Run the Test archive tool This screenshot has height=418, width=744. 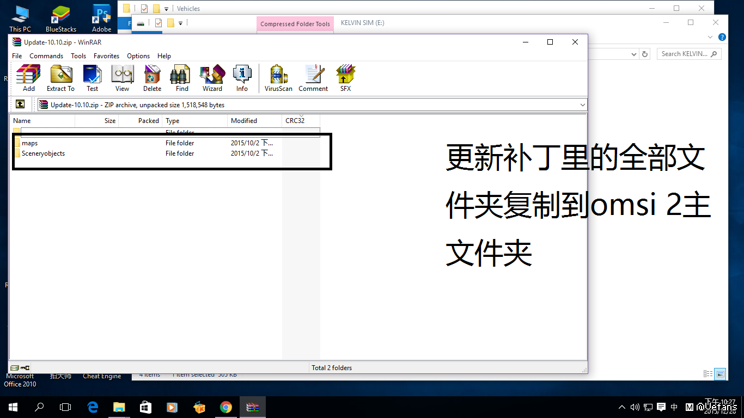coord(93,78)
